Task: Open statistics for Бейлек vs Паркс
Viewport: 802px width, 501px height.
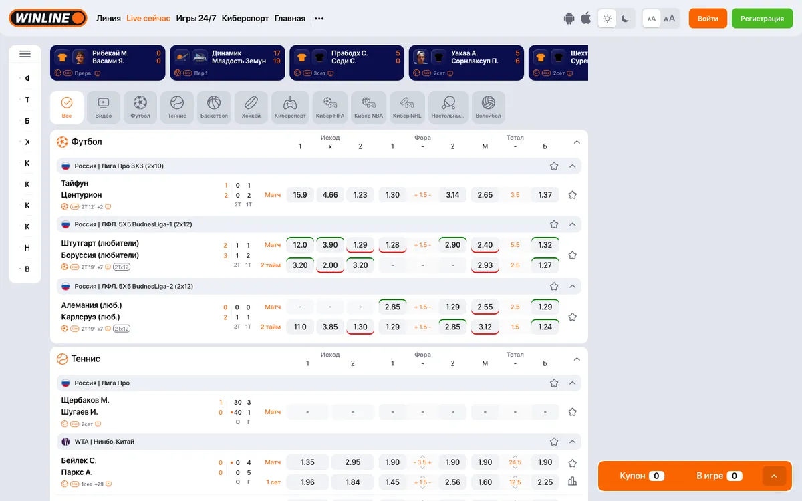Action: [x=572, y=482]
